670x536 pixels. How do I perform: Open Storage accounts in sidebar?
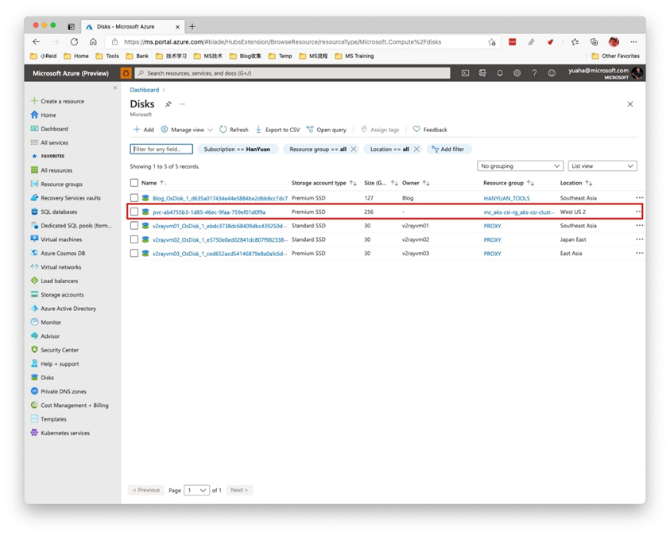pos(62,295)
